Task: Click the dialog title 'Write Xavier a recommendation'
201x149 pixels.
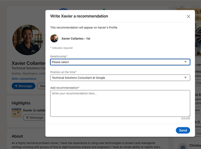Action: pos(79,16)
